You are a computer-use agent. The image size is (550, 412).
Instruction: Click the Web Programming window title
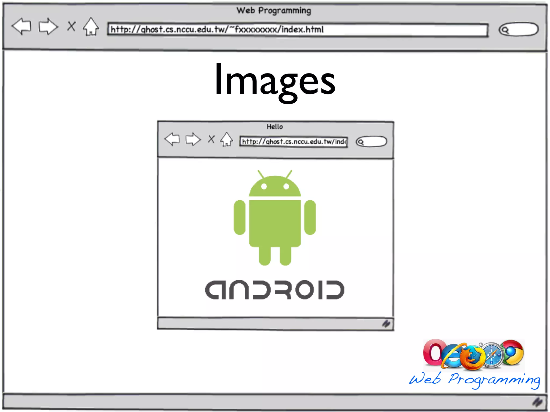click(x=274, y=10)
